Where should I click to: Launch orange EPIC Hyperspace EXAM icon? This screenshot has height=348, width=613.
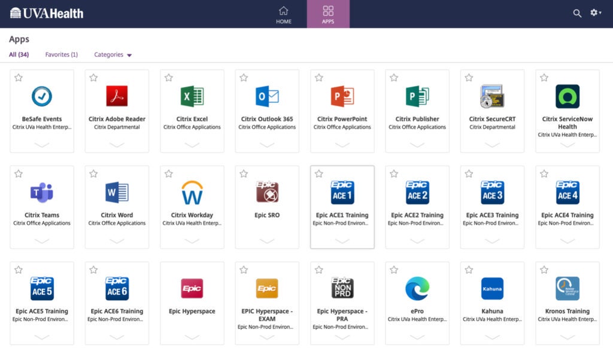(267, 288)
